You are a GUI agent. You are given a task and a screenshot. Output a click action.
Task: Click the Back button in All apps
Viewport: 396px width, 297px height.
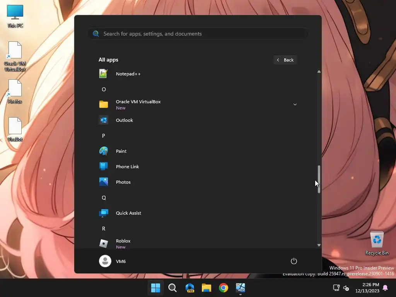coord(285,60)
